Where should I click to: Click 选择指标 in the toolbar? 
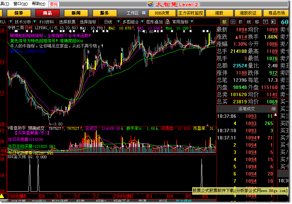pyautogui.click(x=88, y=22)
